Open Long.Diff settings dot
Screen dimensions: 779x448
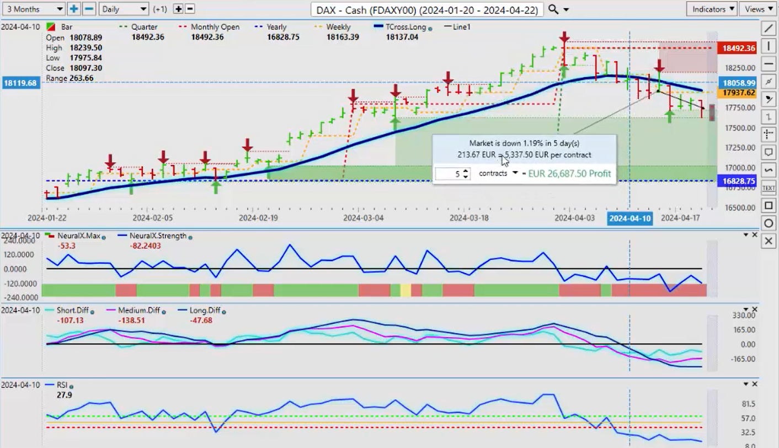[x=223, y=312]
